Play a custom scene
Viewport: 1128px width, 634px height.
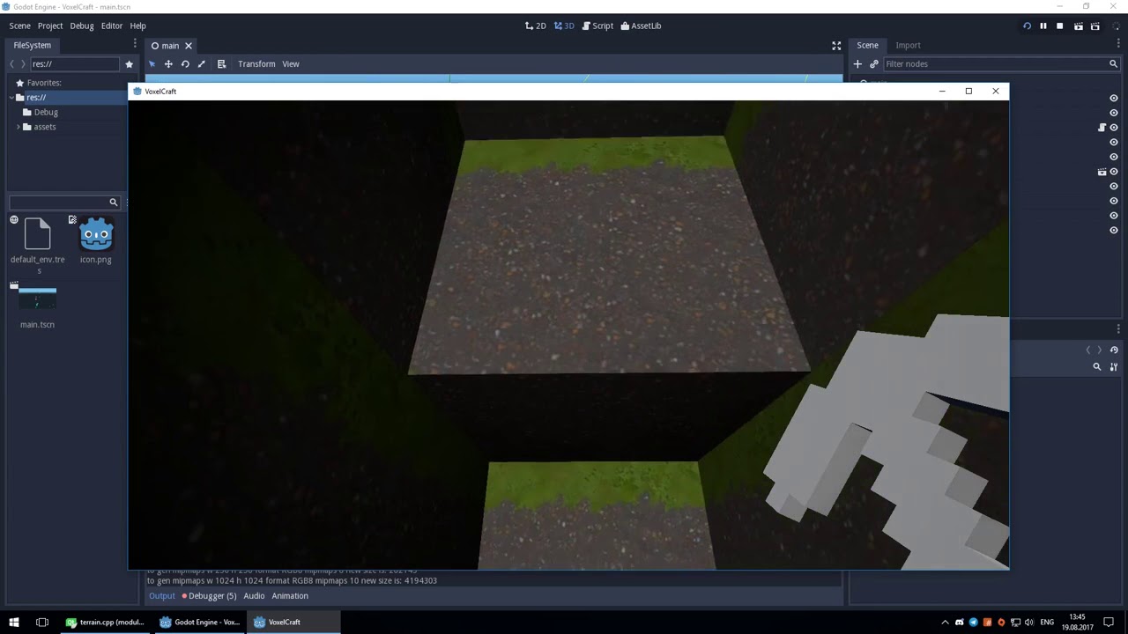(1095, 26)
